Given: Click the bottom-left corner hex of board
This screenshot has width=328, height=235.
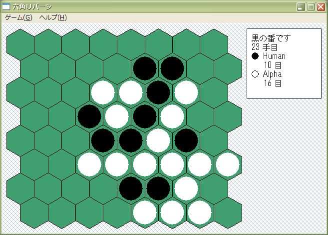Looking at the screenshot, I should pyautogui.click(x=34, y=212).
